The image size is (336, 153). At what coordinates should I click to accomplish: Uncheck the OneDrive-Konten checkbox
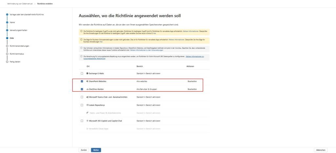[x=82, y=89]
